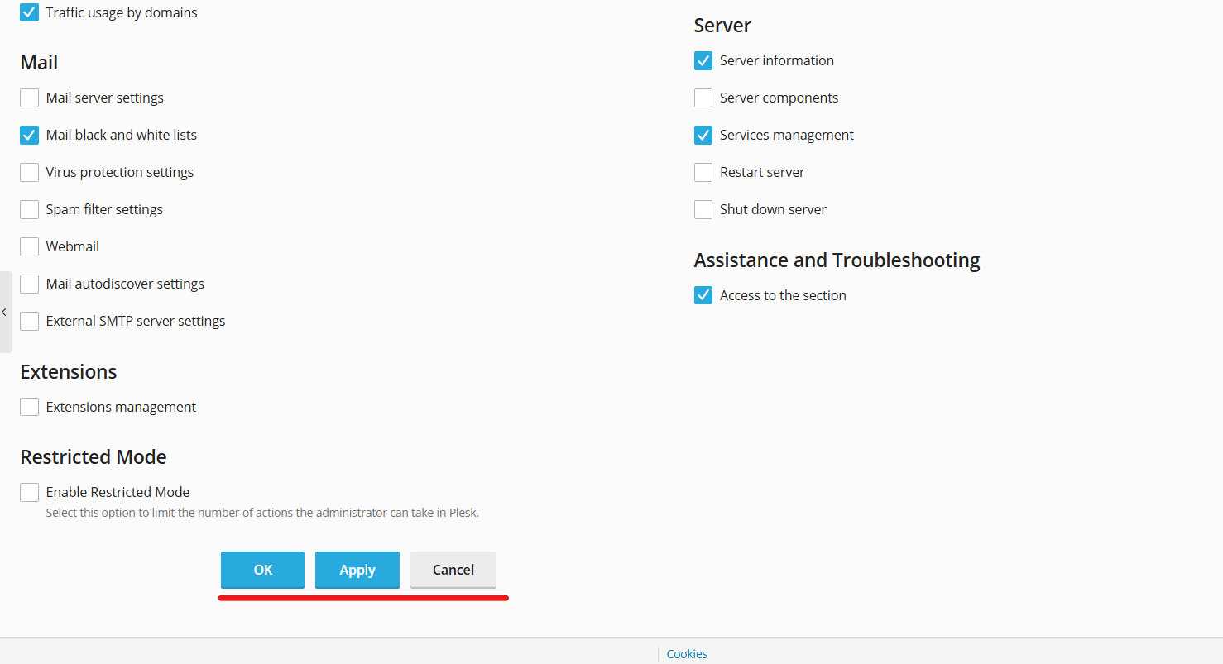Enable Extensions management

pyautogui.click(x=29, y=407)
